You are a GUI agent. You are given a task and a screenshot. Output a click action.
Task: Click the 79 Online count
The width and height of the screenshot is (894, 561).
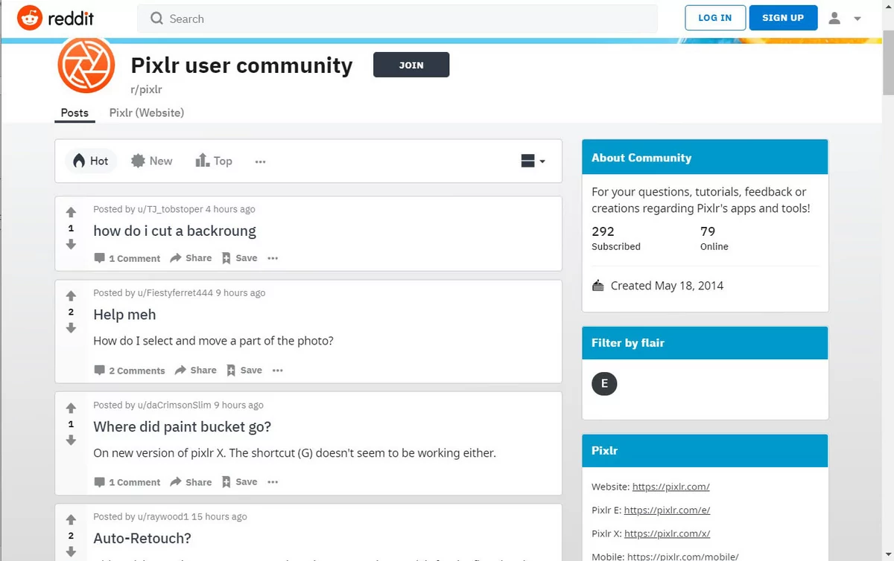pyautogui.click(x=714, y=238)
